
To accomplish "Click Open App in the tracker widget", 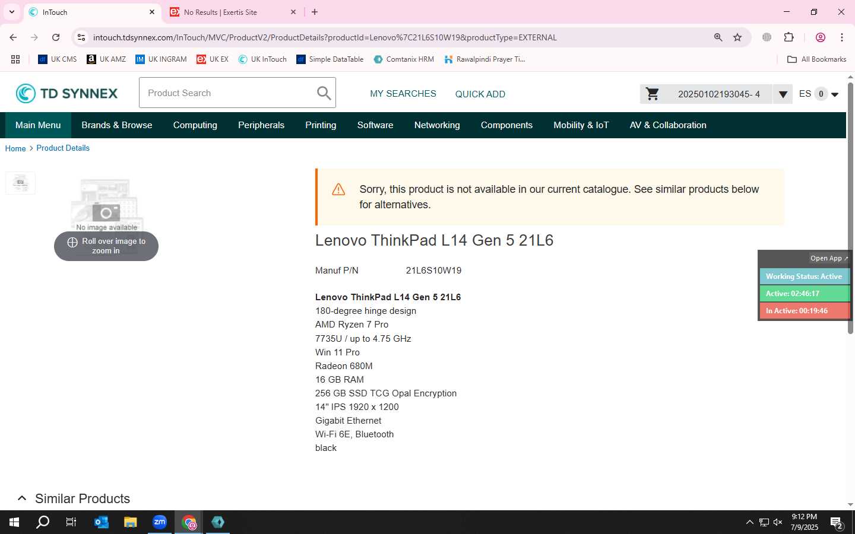I will tap(829, 258).
